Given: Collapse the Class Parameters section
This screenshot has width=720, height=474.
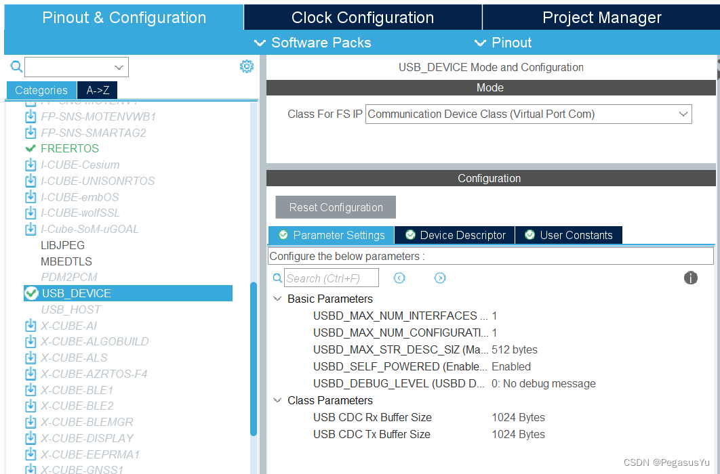Looking at the screenshot, I should coord(277,400).
